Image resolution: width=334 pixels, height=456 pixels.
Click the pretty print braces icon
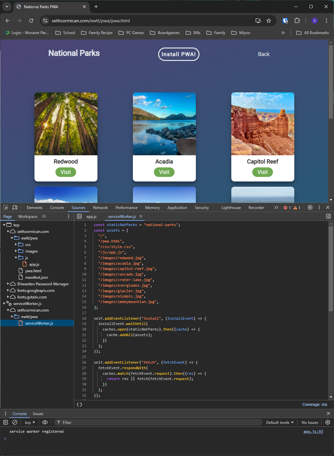pos(79,405)
